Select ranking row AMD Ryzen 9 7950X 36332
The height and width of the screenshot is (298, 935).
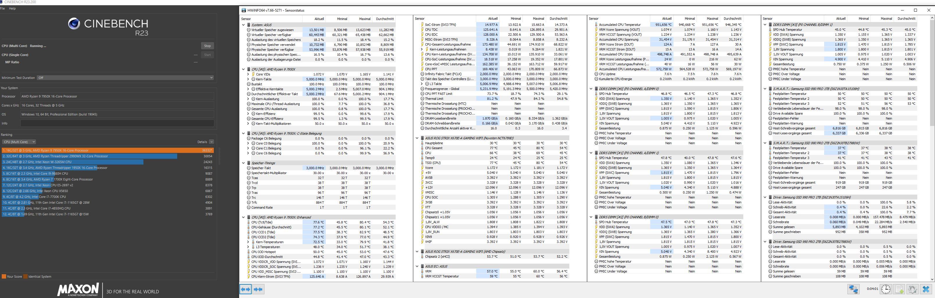tap(107, 150)
